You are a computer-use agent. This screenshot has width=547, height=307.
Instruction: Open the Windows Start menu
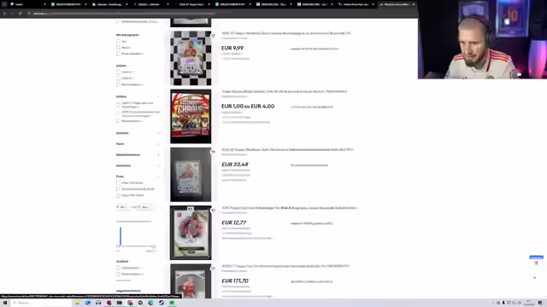(x=5, y=303)
